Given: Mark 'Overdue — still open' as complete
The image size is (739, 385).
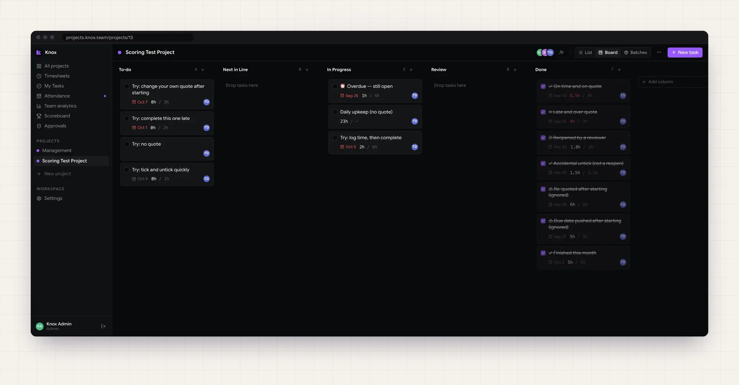Looking at the screenshot, I should (335, 86).
